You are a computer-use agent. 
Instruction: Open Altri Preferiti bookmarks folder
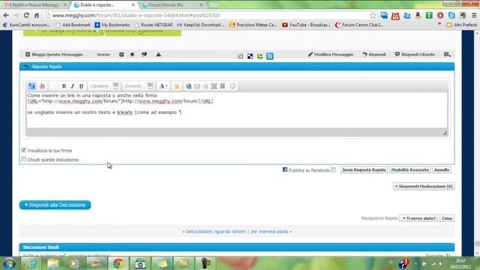462,25
